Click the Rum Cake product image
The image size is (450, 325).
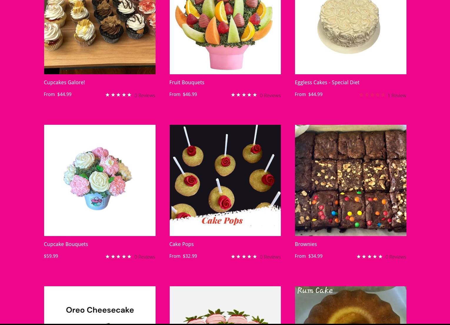point(351,305)
